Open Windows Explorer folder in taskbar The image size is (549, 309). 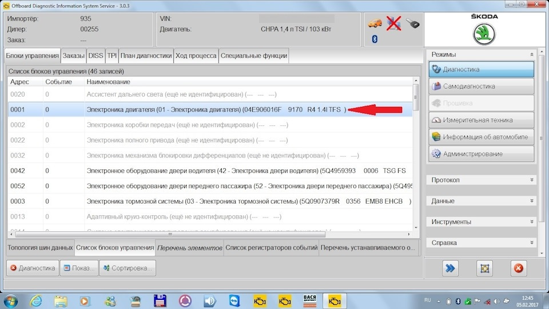(60, 301)
